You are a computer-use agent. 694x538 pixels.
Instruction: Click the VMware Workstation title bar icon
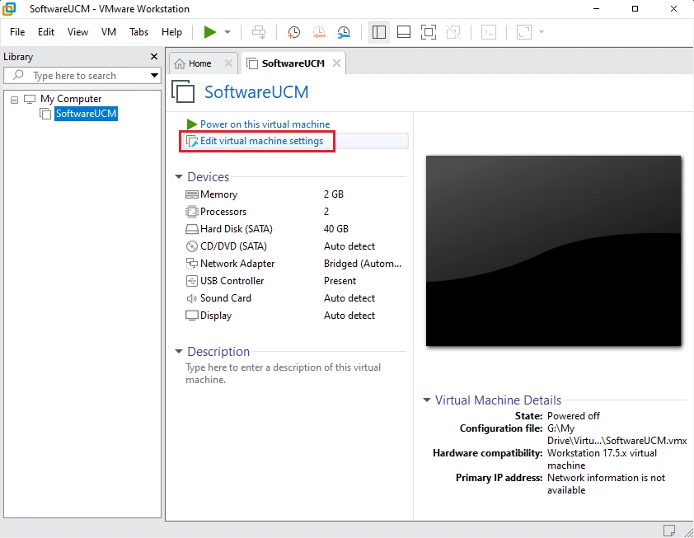(x=9, y=8)
